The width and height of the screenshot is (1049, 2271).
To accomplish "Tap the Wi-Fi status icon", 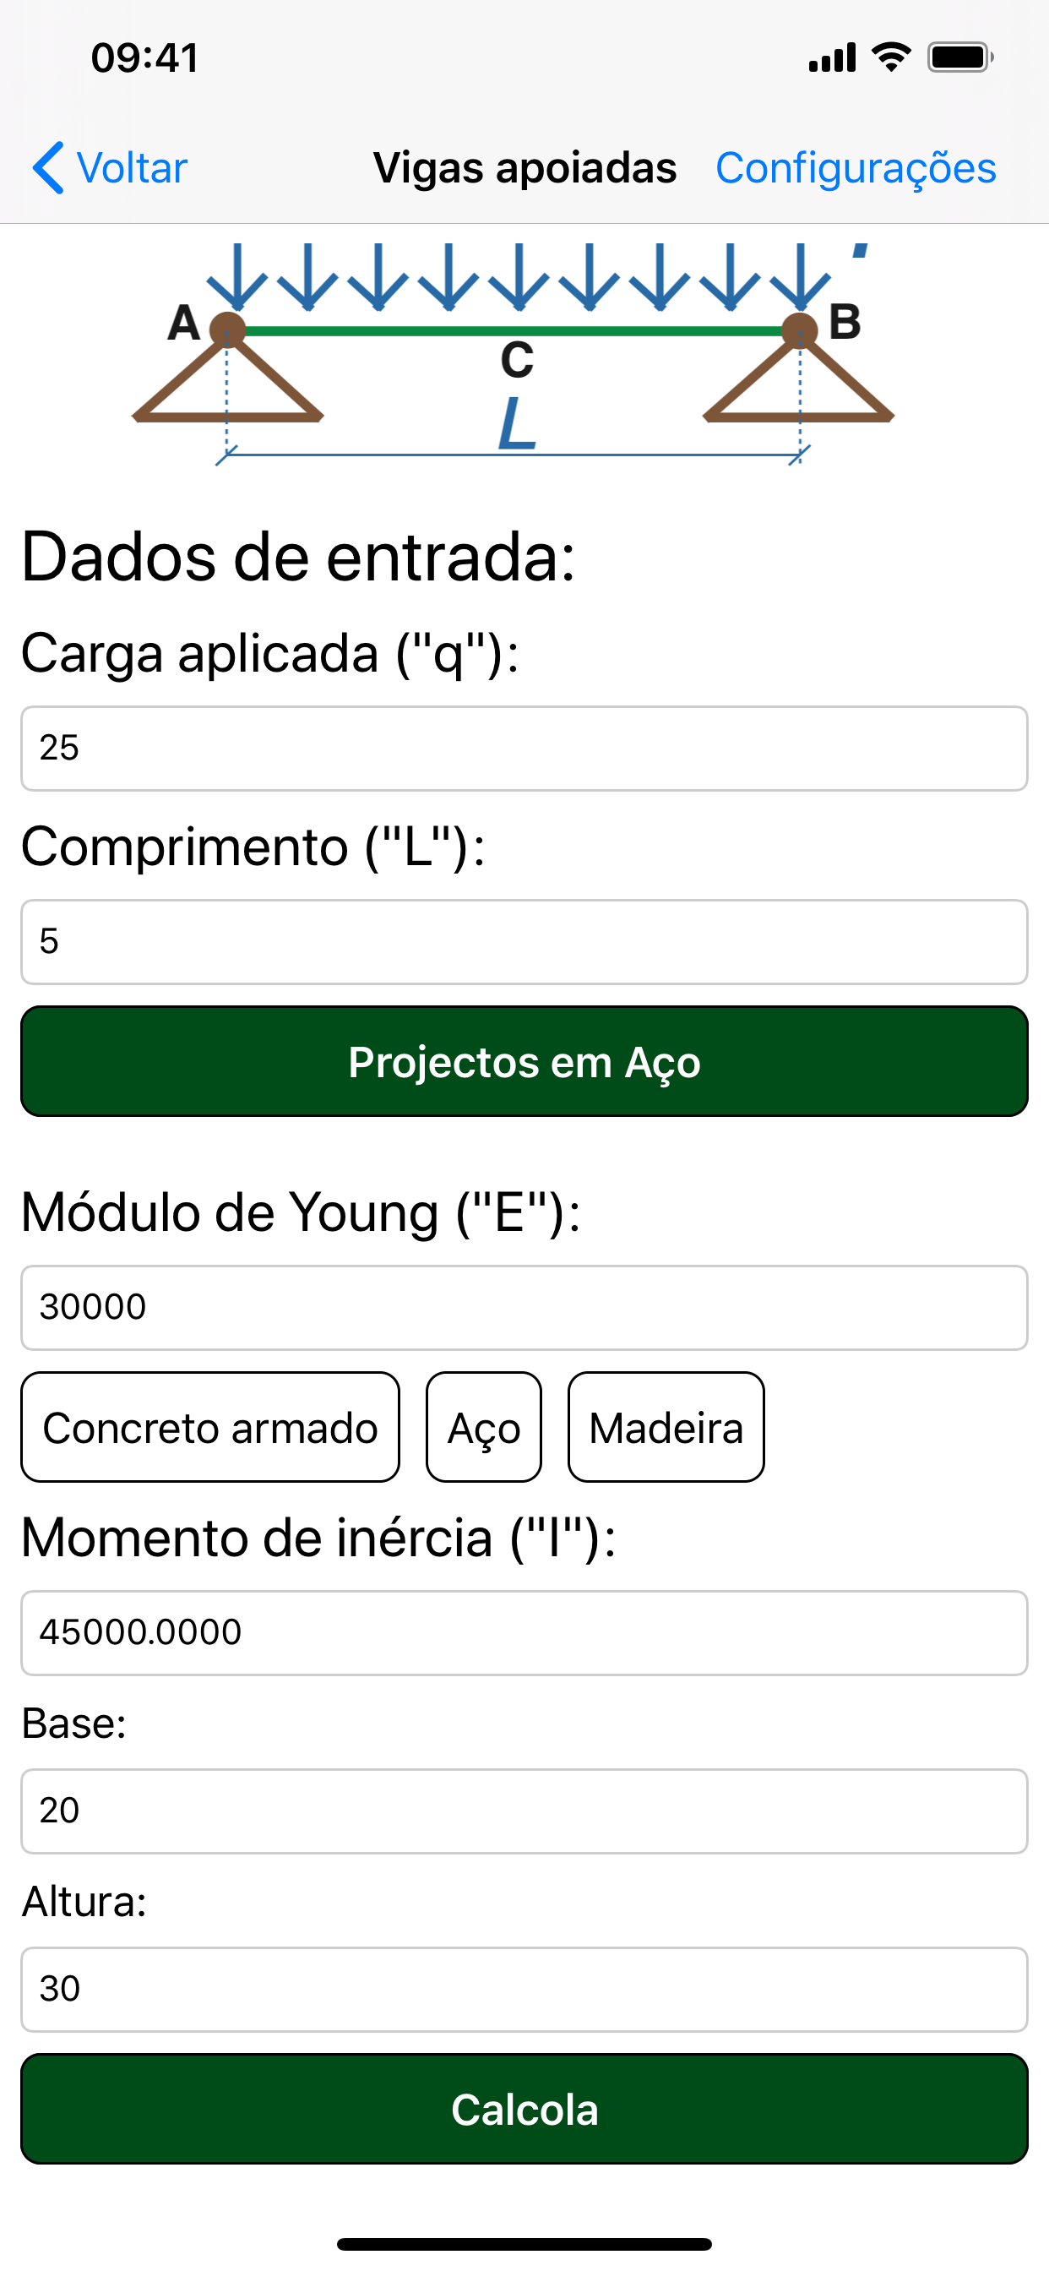I will click(891, 57).
